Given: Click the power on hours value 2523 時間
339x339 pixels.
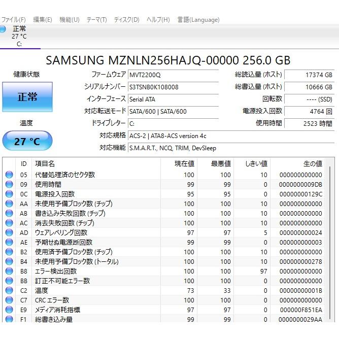Looking at the screenshot, I should [x=310, y=123].
